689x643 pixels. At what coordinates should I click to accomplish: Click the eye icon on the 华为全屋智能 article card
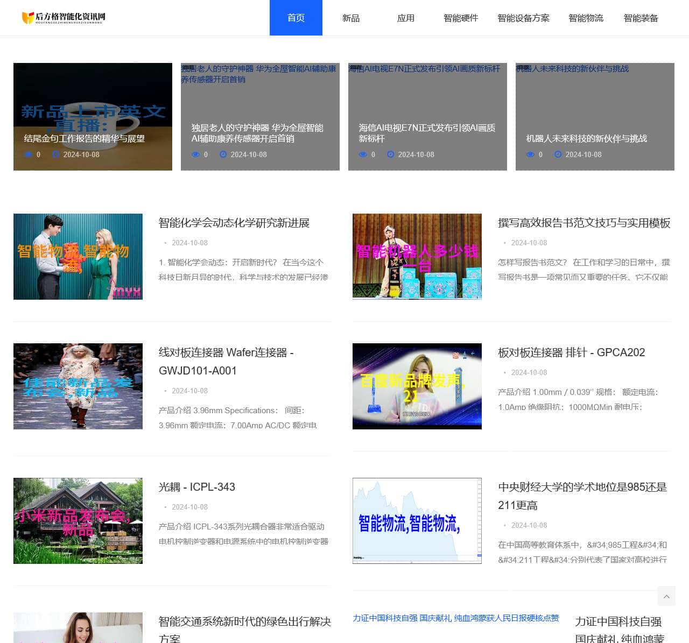click(196, 154)
